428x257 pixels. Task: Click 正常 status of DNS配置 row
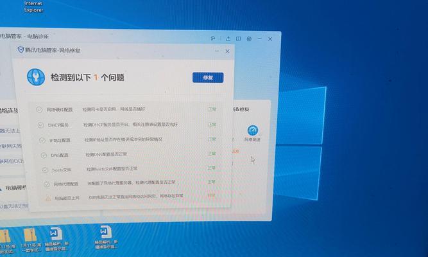coord(212,154)
